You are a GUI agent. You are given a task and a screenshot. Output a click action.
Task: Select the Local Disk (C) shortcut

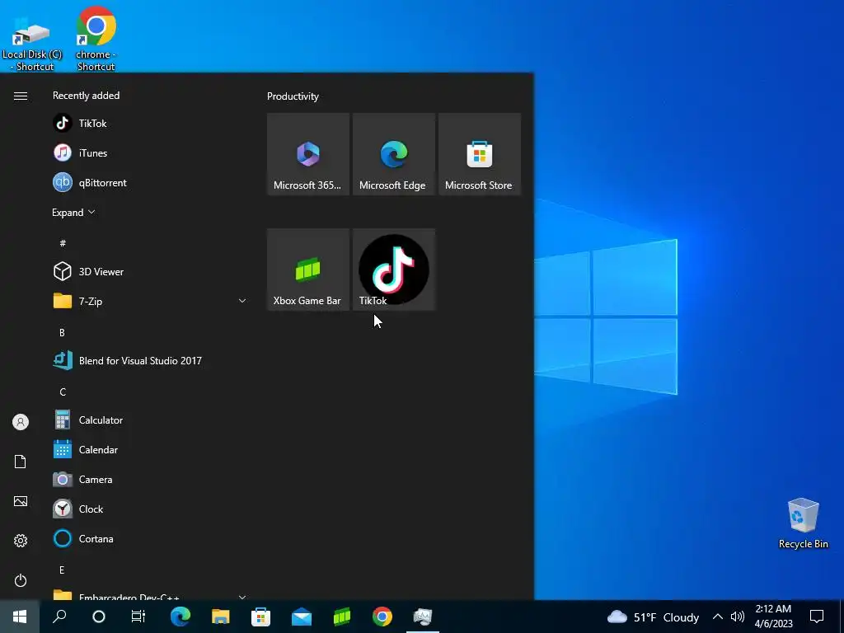tap(32, 42)
